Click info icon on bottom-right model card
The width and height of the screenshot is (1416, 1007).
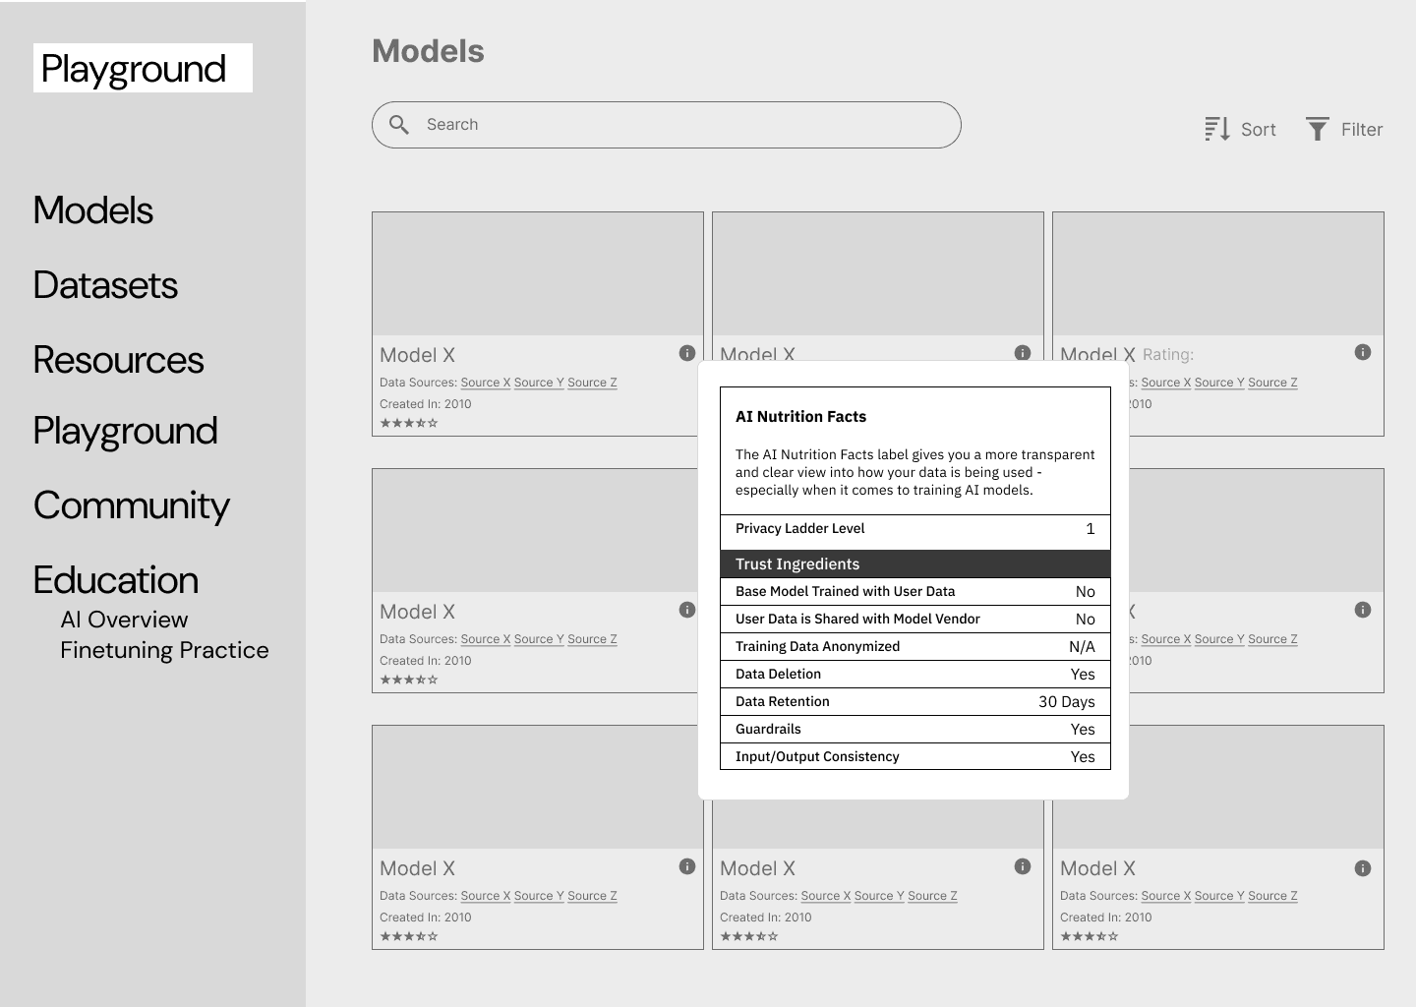[1362, 868]
